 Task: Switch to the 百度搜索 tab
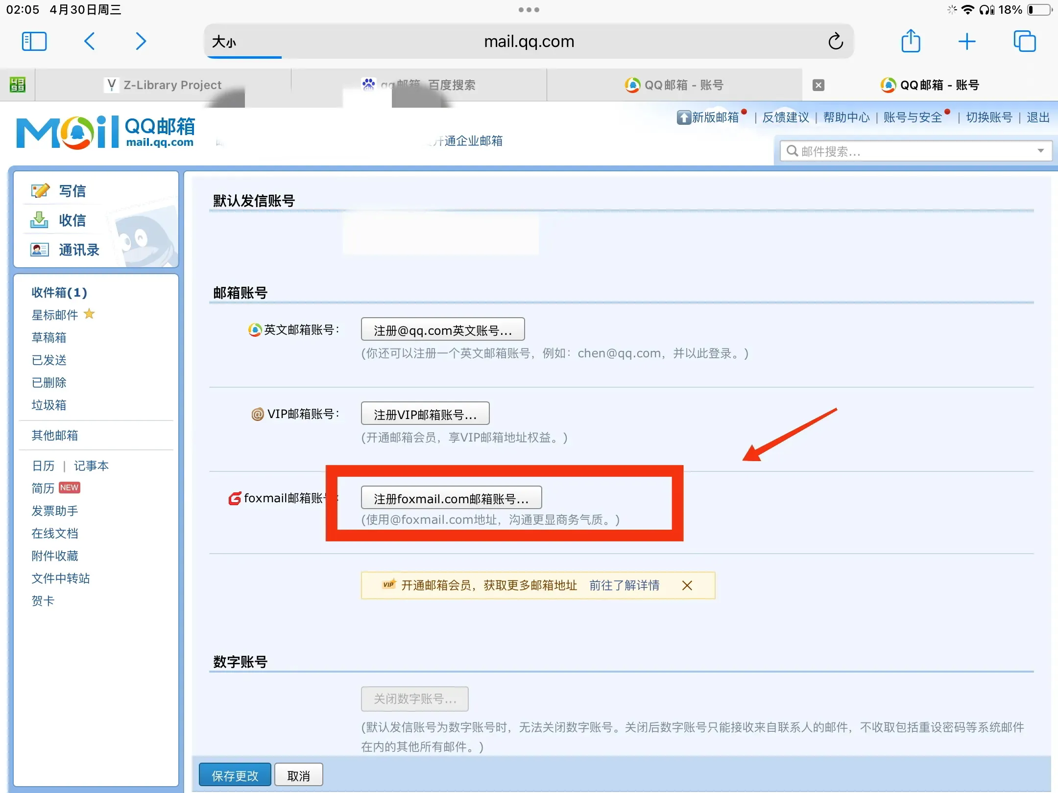pos(419,85)
